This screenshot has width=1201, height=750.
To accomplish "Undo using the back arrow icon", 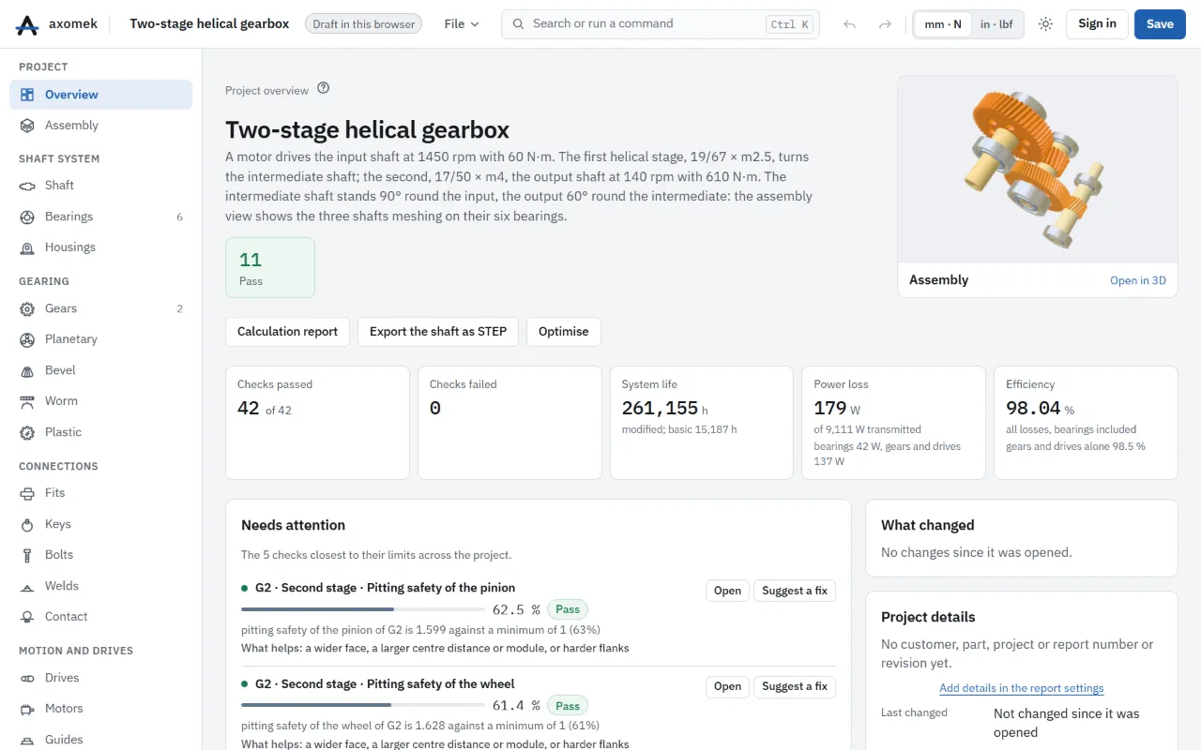I will pyautogui.click(x=850, y=24).
